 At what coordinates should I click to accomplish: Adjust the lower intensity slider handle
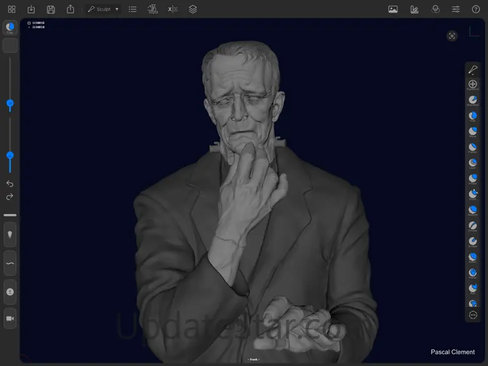(x=10, y=155)
